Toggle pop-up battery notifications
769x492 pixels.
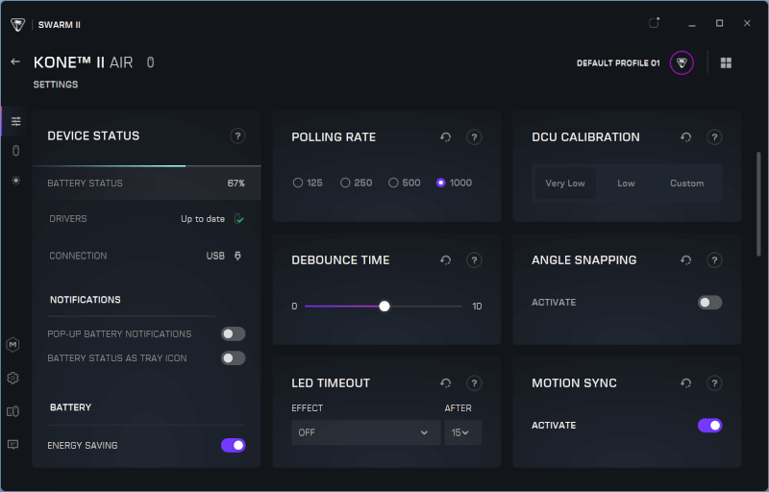pyautogui.click(x=233, y=334)
